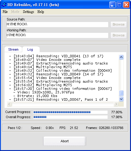
Task: Open the File menu
Action: (x=5, y=12)
